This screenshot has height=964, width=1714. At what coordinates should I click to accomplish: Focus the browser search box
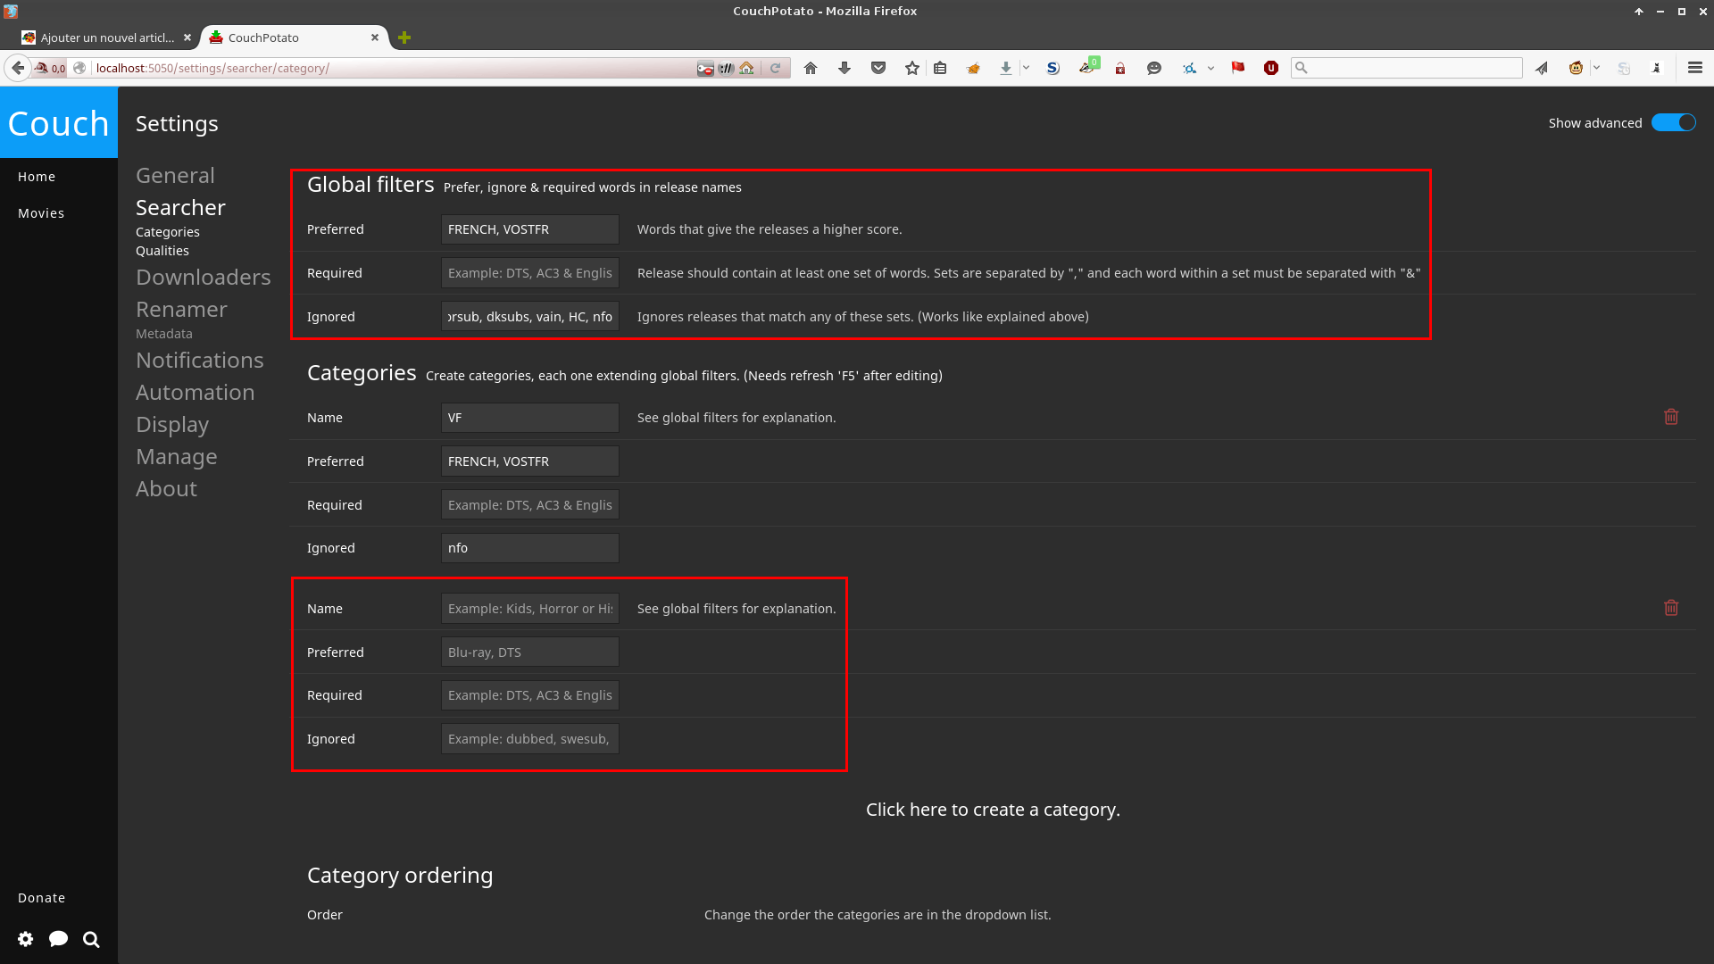(x=1407, y=68)
